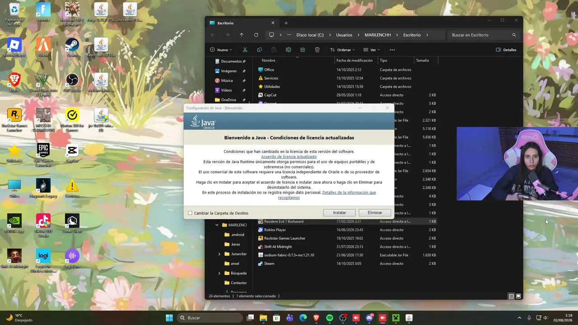Select the Logi Tune desktop icon
The width and height of the screenshot is (578, 325).
72,259
